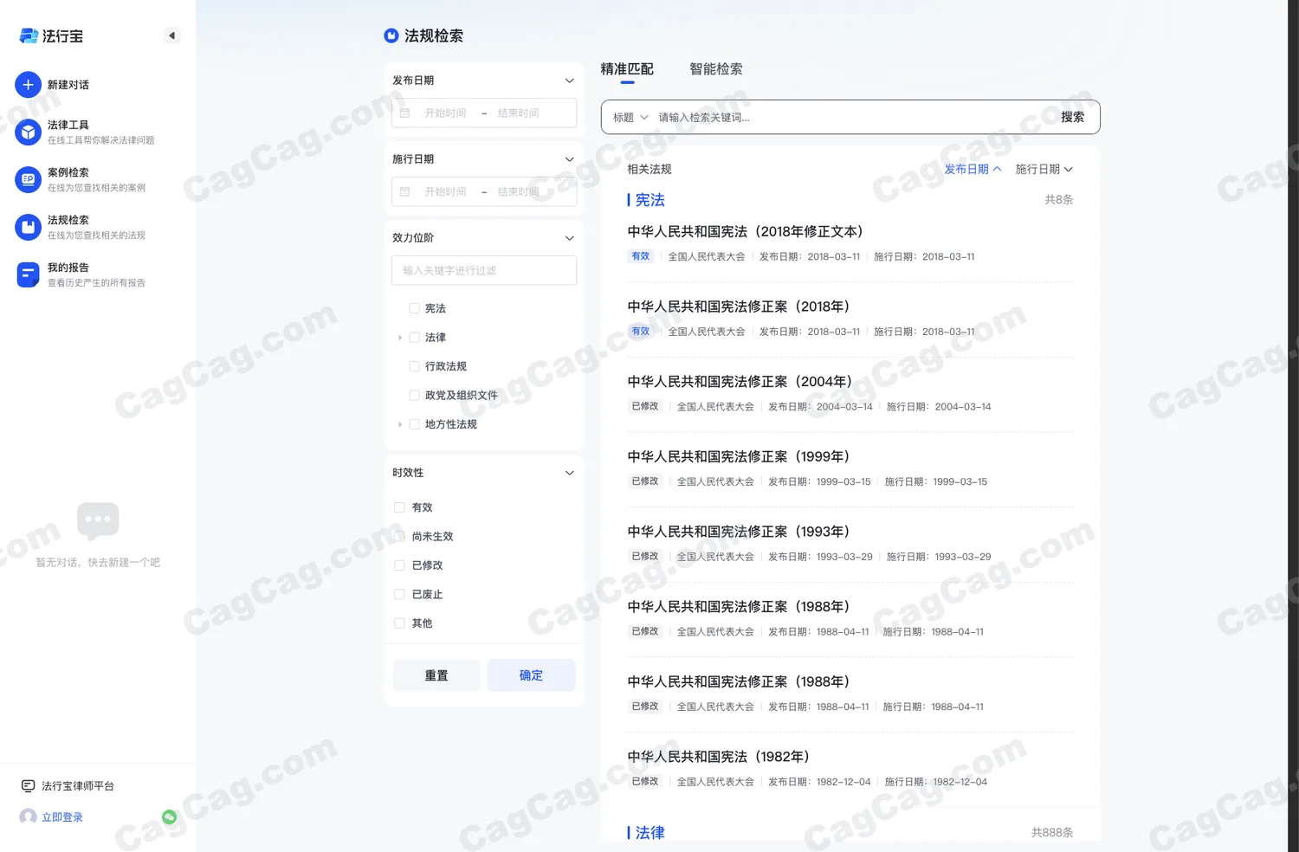Check the 行政法规 checkbox
1299x852 pixels.
[x=414, y=366]
